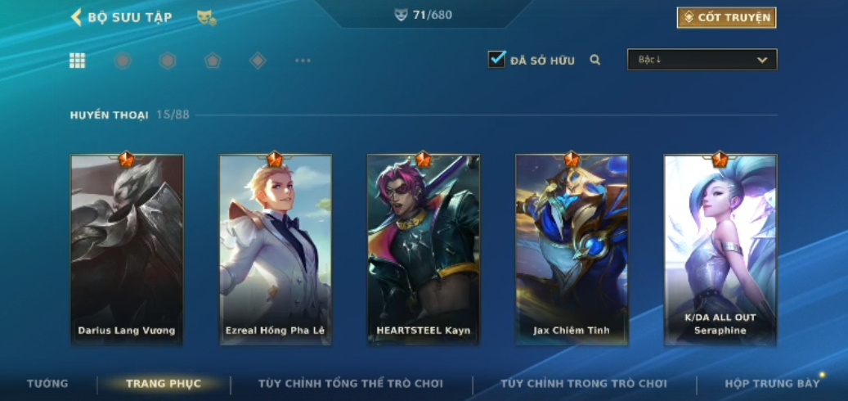Click the Cốt Truyện button
Viewport: 848px width, 401px height.
[726, 18]
